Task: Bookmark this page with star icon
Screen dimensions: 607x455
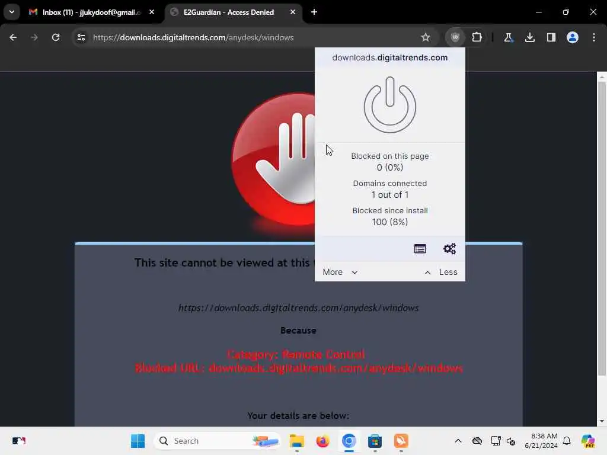Action: click(x=426, y=37)
